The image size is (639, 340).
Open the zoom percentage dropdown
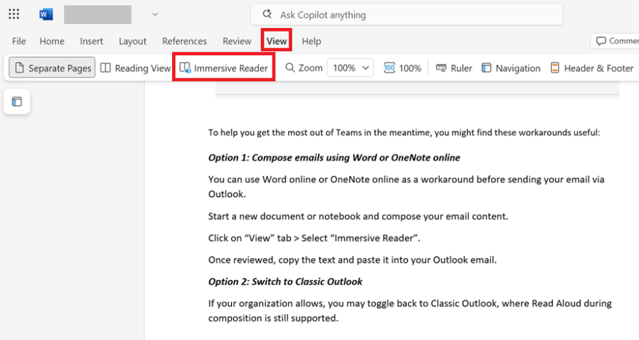pyautogui.click(x=350, y=68)
